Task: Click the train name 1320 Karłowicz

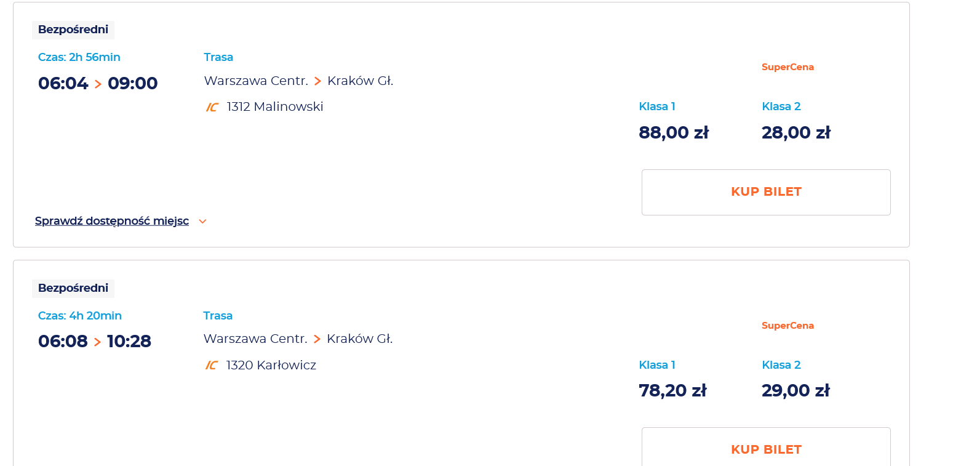Action: 271,366
